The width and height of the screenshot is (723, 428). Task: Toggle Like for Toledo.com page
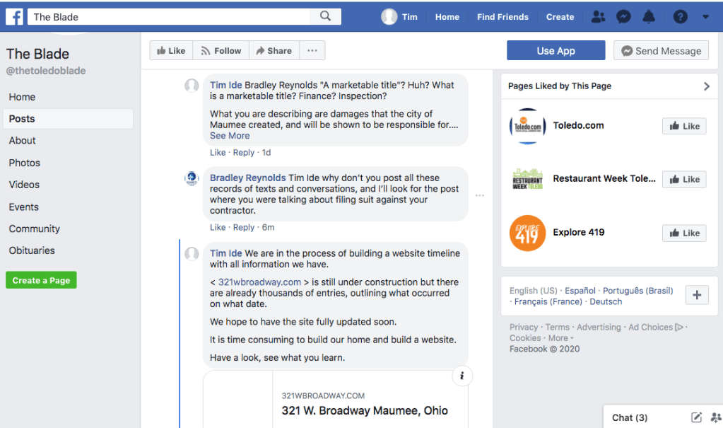pyautogui.click(x=683, y=126)
